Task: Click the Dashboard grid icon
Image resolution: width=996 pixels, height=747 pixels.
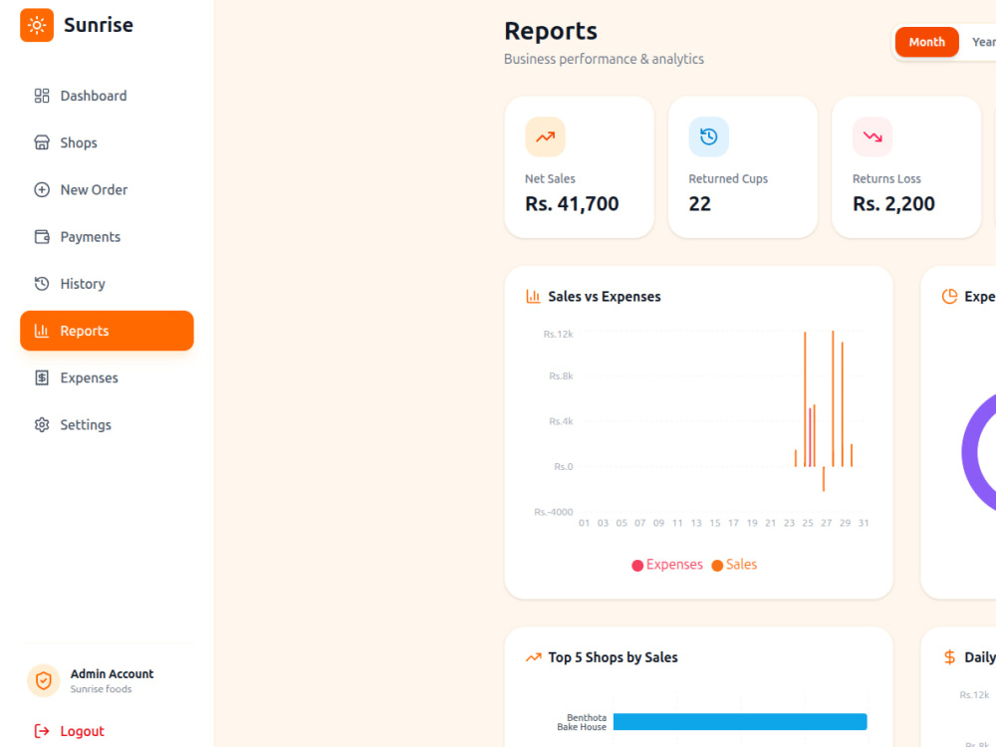Action: point(42,96)
